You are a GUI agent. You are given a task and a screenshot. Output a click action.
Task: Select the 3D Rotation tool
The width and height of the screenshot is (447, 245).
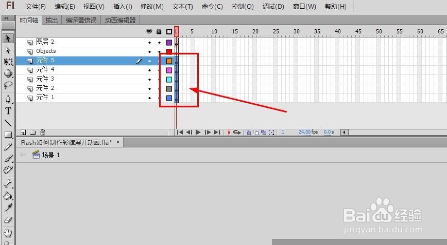click(8, 73)
